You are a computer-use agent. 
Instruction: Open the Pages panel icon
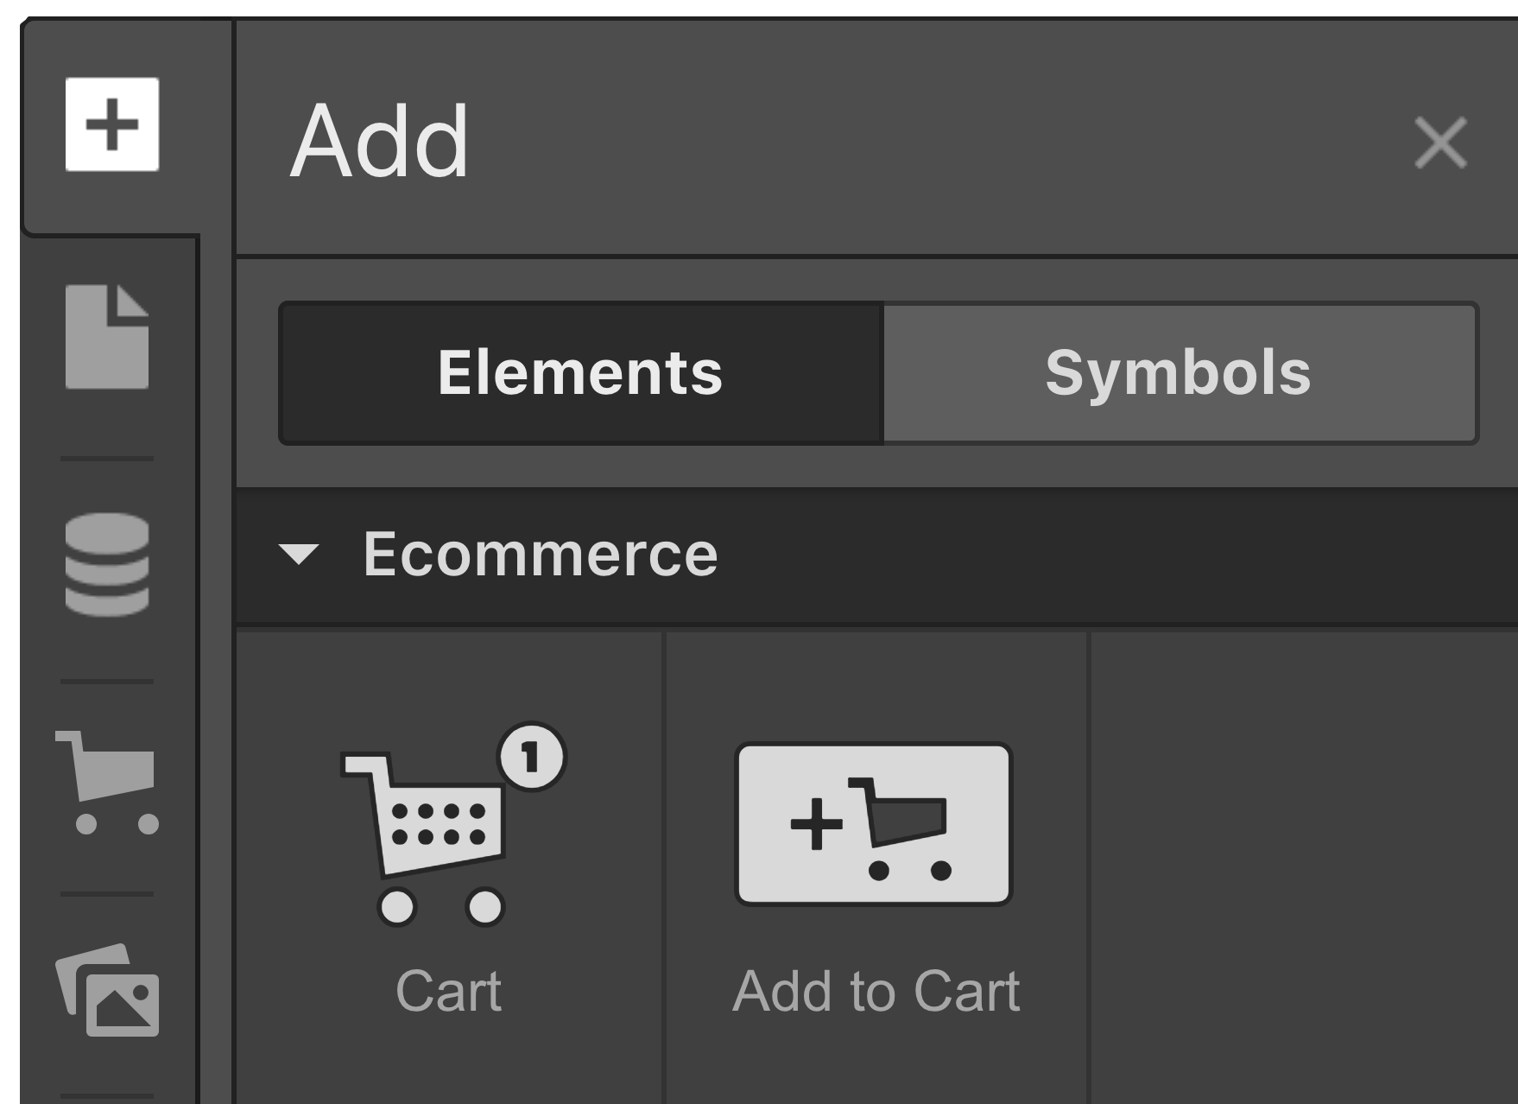tap(107, 337)
